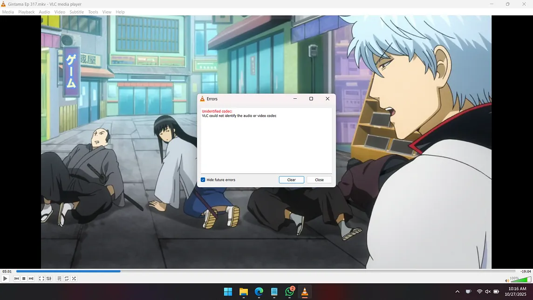The width and height of the screenshot is (533, 300).
Task: Open the Playback menu
Action: [x=26, y=12]
